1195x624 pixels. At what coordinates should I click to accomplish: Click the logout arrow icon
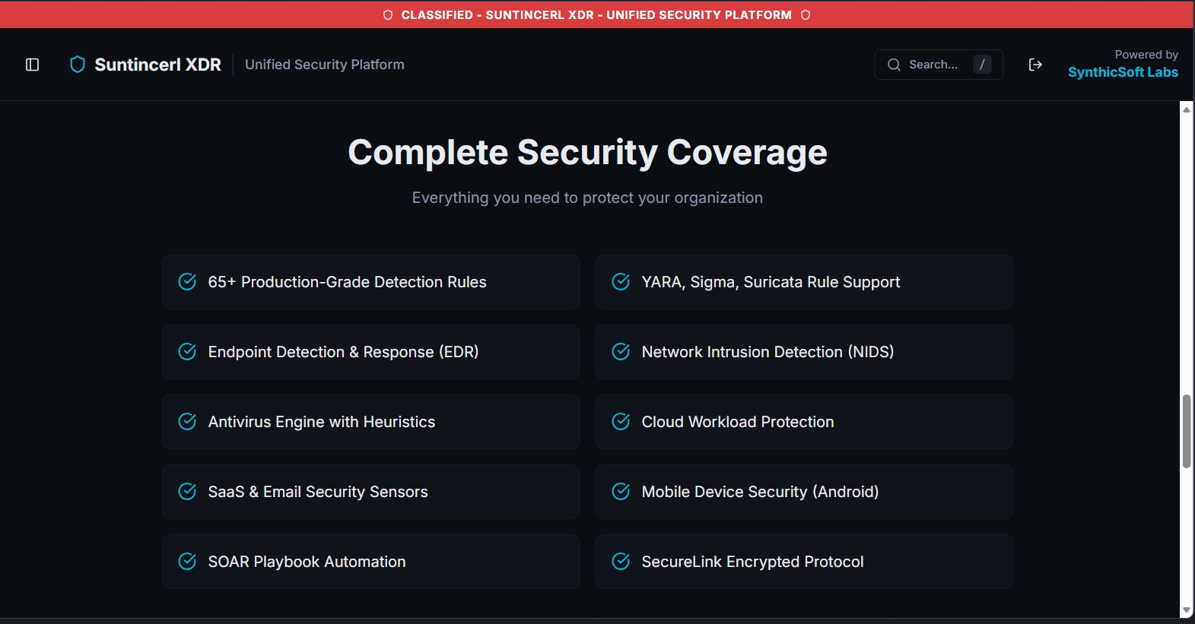tap(1035, 65)
